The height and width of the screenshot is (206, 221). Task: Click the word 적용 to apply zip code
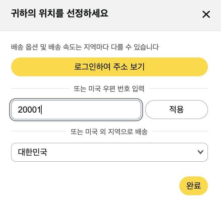(x=176, y=110)
